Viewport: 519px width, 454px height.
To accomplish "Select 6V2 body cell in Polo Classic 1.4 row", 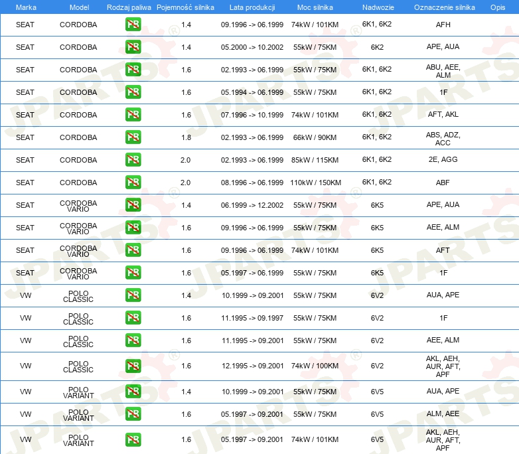I will [x=377, y=295].
